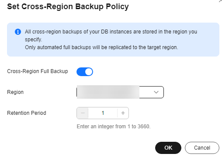Click the word specify in the info banner
The height and width of the screenshot is (157, 222).
coord(33,40)
